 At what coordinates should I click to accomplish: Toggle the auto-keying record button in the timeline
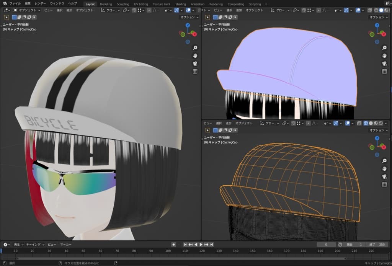pos(173,244)
